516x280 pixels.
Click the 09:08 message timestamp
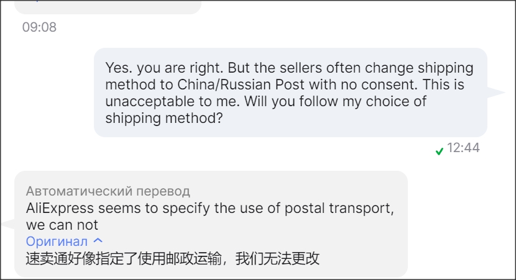[39, 28]
